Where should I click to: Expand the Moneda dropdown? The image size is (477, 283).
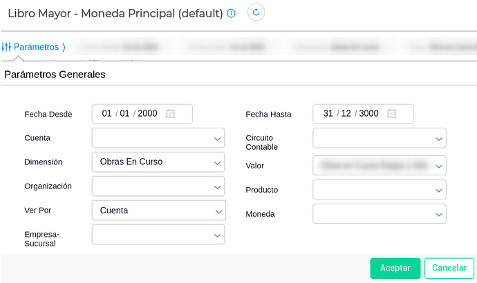pos(380,214)
